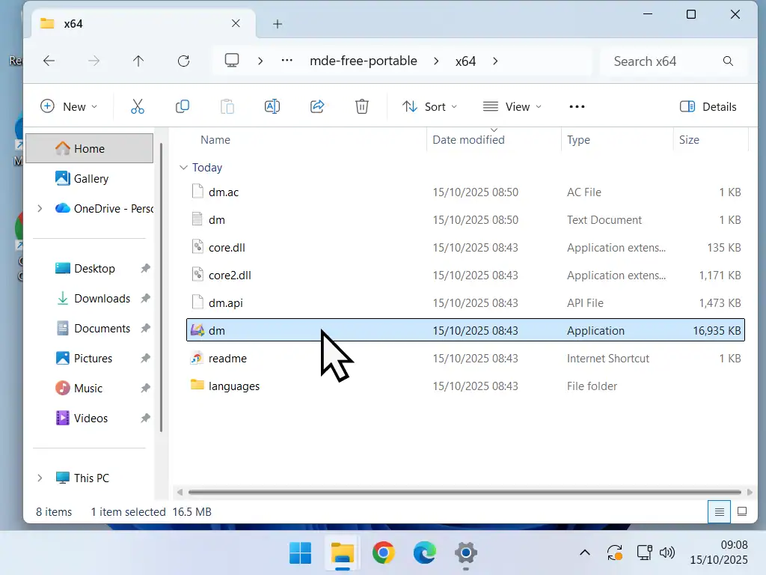This screenshot has width=766, height=575.
Task: Go up one folder level
Action: [x=138, y=61]
